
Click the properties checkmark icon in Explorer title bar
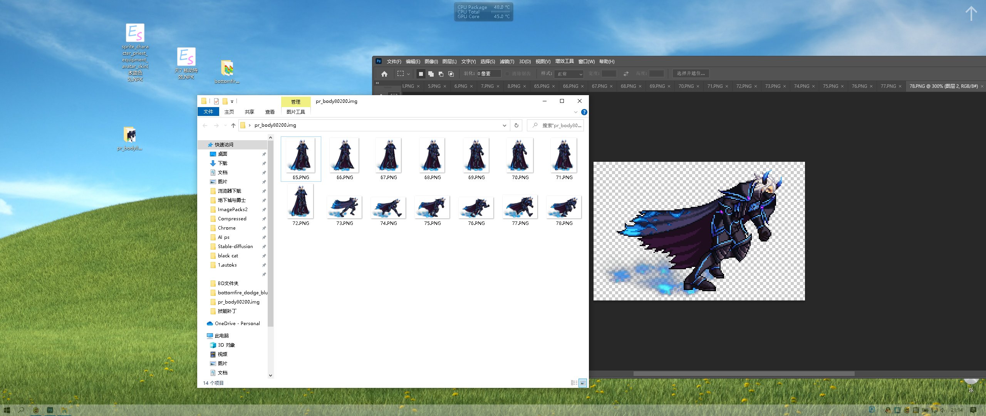tap(216, 101)
